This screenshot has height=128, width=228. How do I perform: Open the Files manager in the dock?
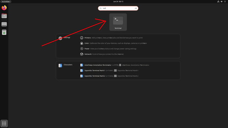4,16
